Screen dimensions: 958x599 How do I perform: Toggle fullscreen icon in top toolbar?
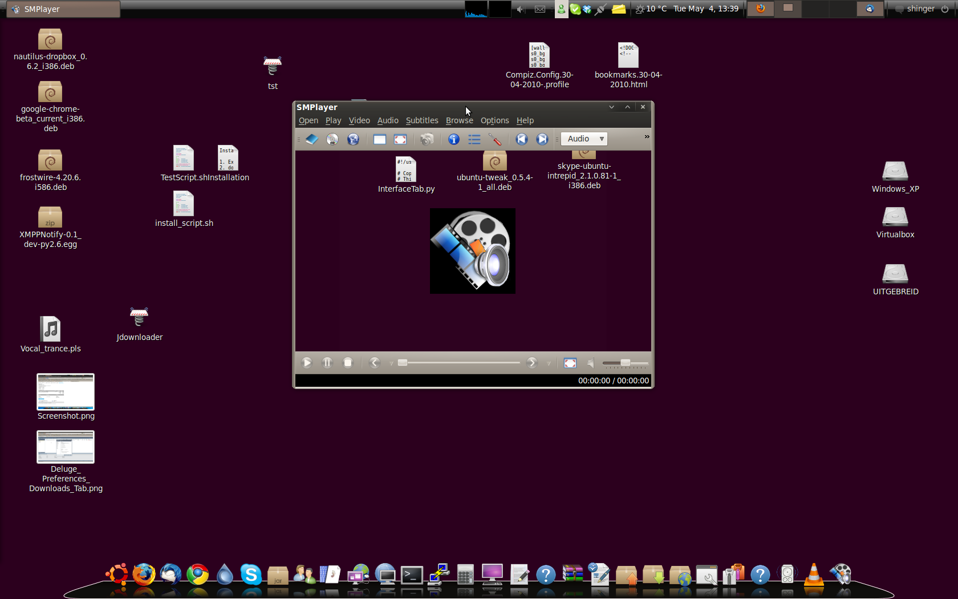pos(400,139)
